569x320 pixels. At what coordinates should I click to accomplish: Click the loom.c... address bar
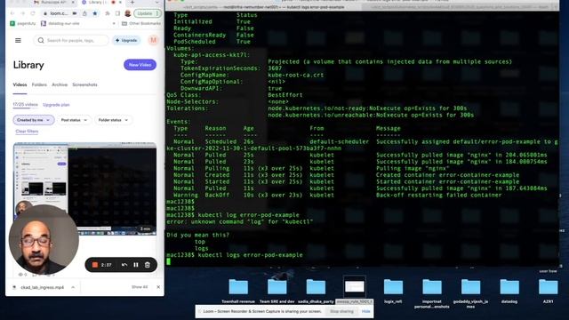58,13
